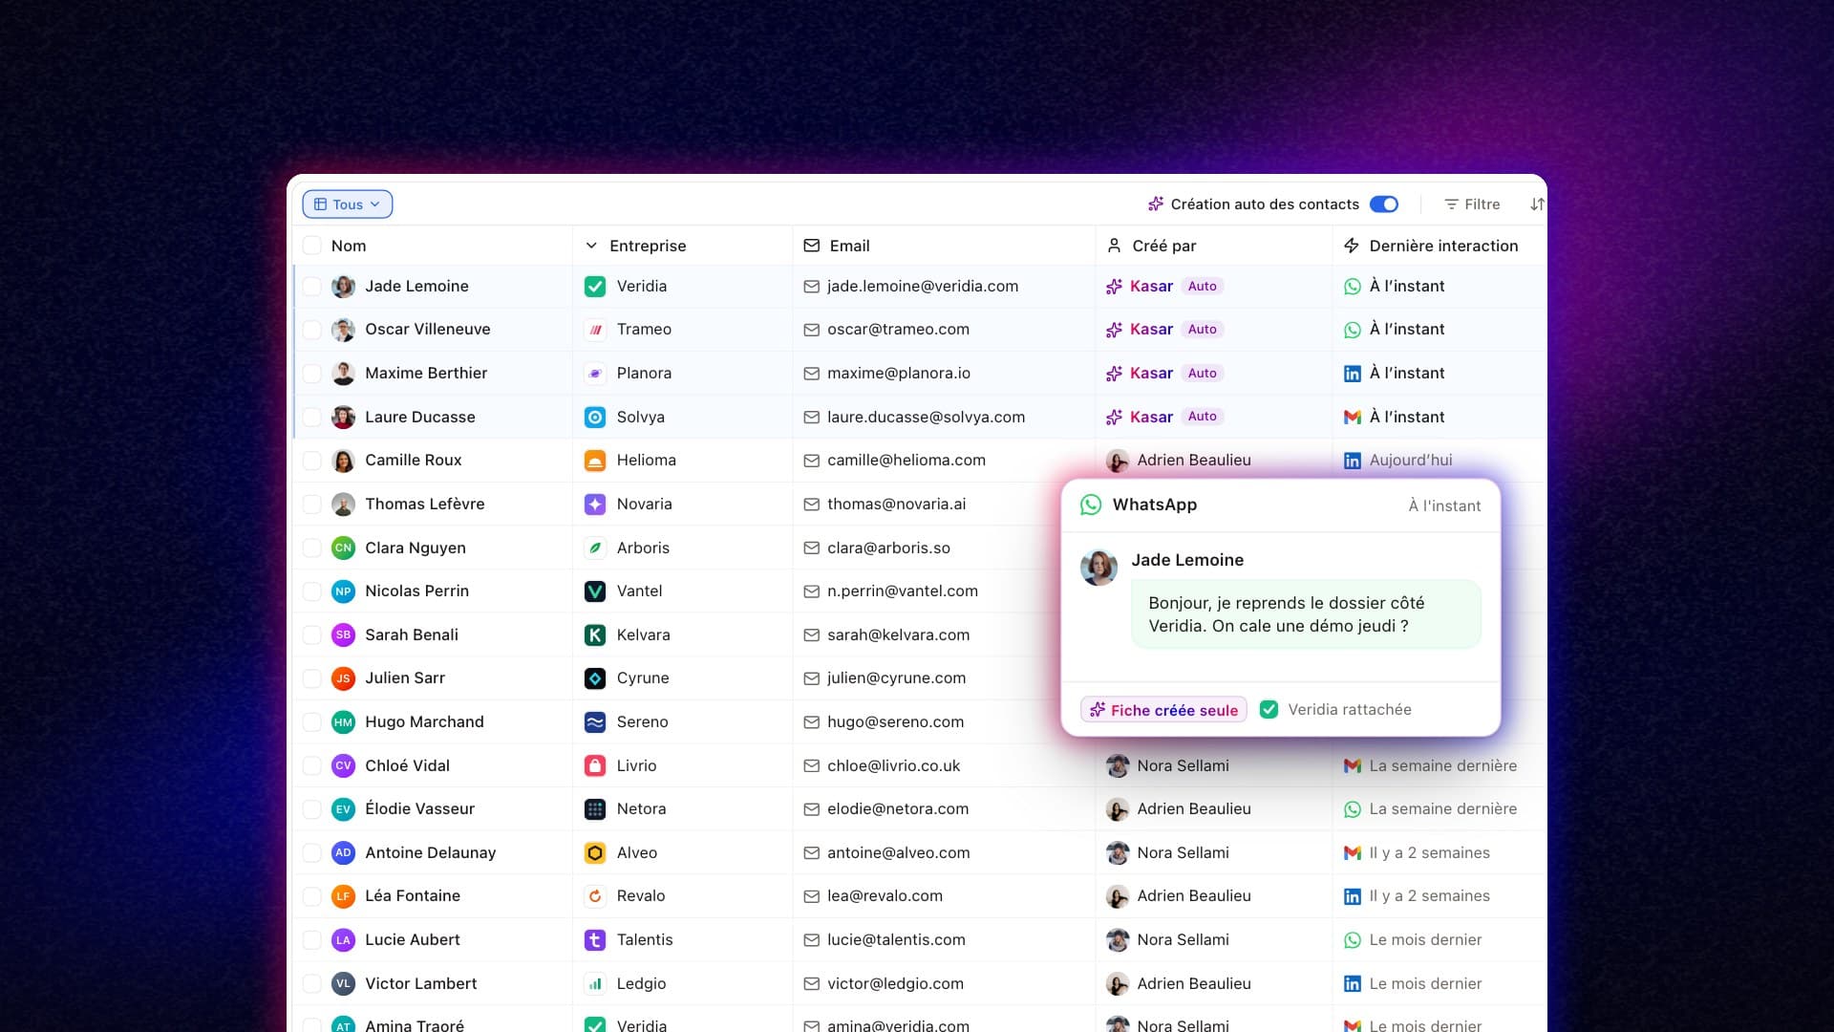This screenshot has height=1032, width=1834.
Task: Click email hugo@sereno.com
Action: pos(895,721)
